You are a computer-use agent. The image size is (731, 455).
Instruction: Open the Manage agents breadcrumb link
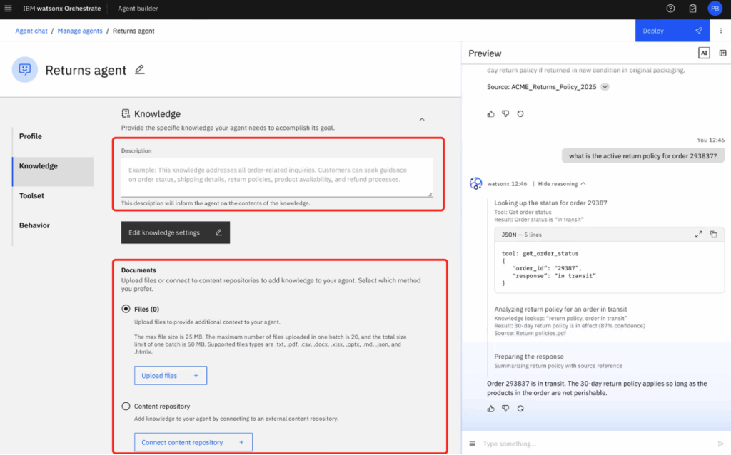coord(80,31)
